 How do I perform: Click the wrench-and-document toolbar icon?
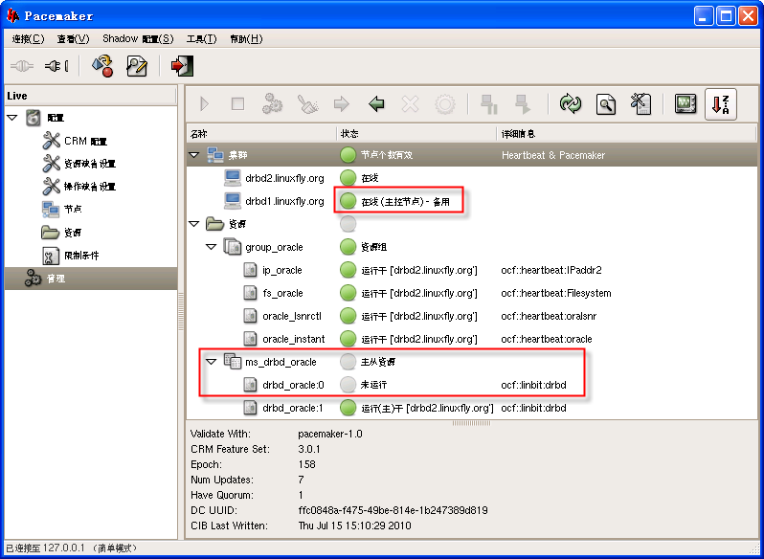pos(640,104)
